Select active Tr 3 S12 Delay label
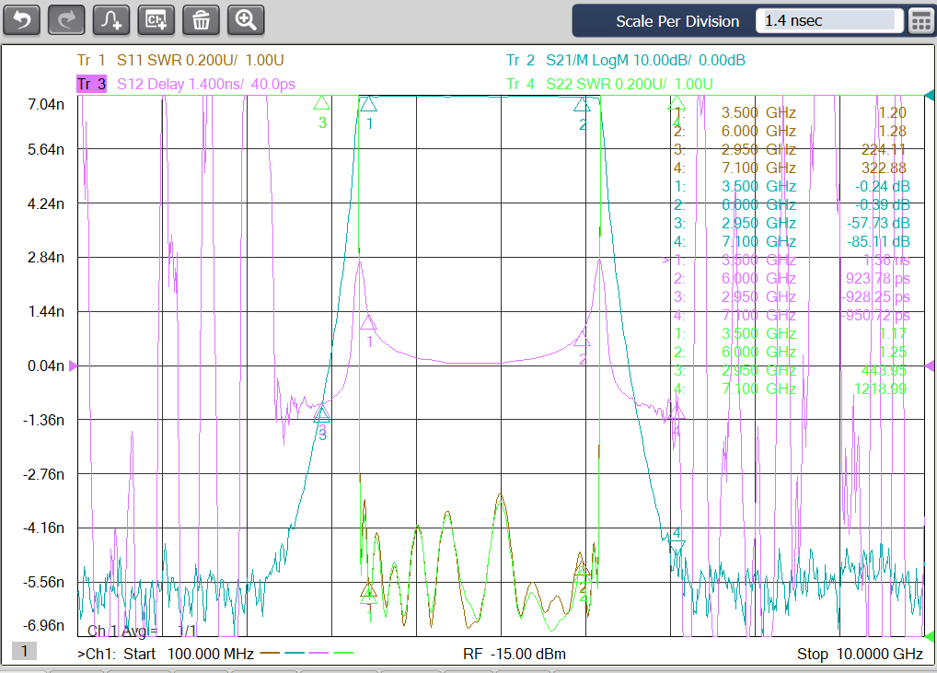This screenshot has width=937, height=673. pyautogui.click(x=186, y=85)
